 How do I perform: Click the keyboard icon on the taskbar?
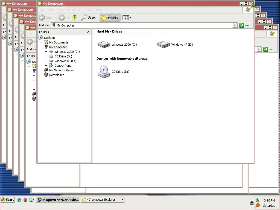pyautogui.click(x=252, y=203)
